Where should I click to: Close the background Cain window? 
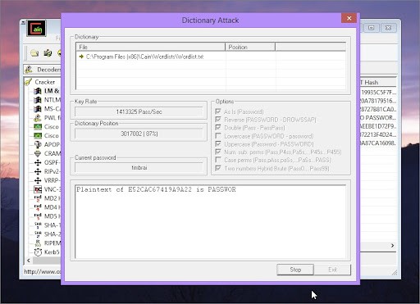(388, 28)
